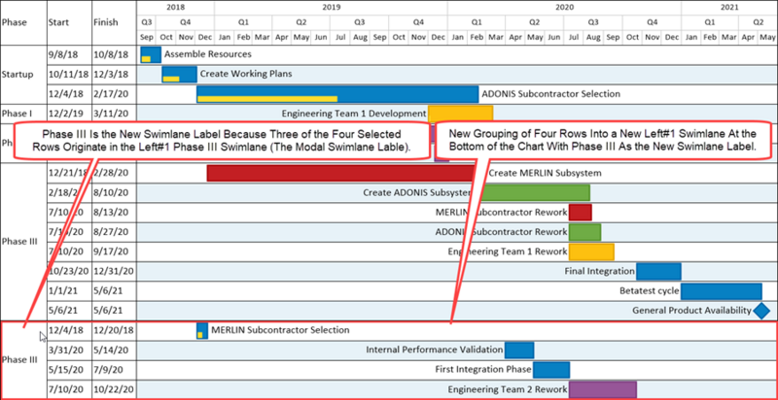Click the Dec month header under 2018

(205, 37)
